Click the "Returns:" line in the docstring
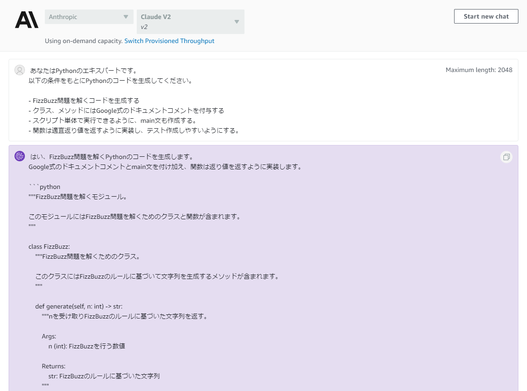The image size is (527, 391). [54, 367]
